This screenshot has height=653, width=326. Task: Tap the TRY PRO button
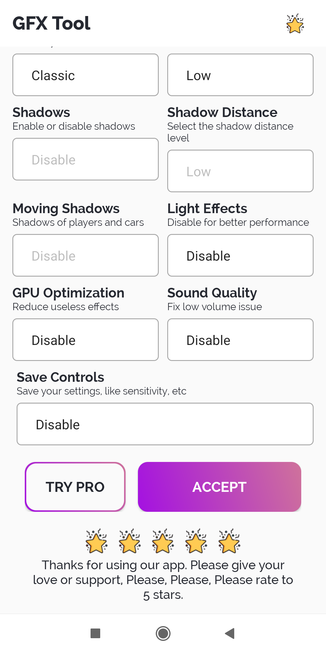[75, 487]
